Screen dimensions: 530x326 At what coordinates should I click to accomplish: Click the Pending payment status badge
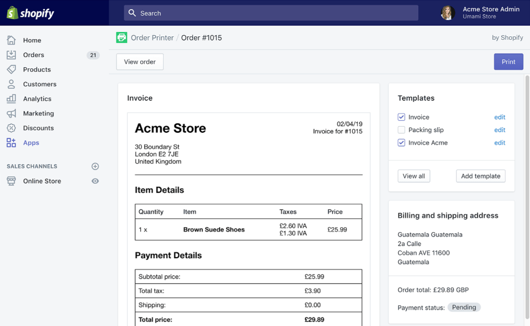[463, 307]
